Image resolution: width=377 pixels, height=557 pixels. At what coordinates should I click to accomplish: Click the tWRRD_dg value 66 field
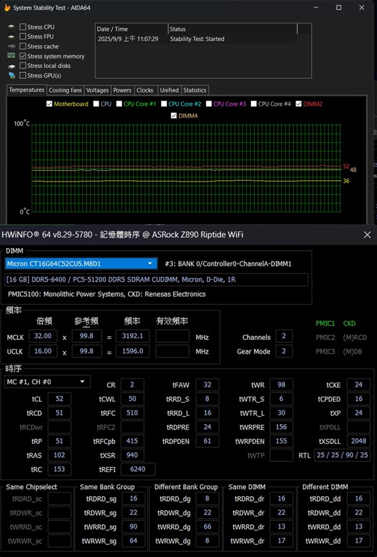[x=207, y=527]
